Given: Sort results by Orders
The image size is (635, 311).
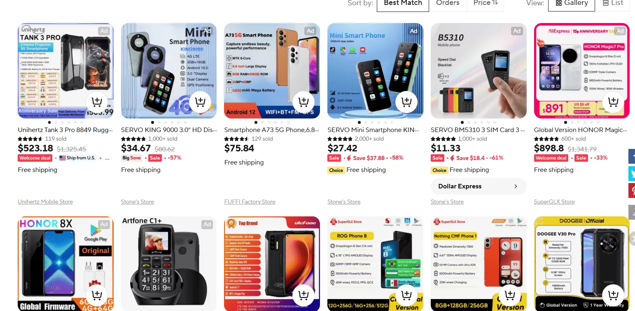Looking at the screenshot, I should click(x=448, y=3).
